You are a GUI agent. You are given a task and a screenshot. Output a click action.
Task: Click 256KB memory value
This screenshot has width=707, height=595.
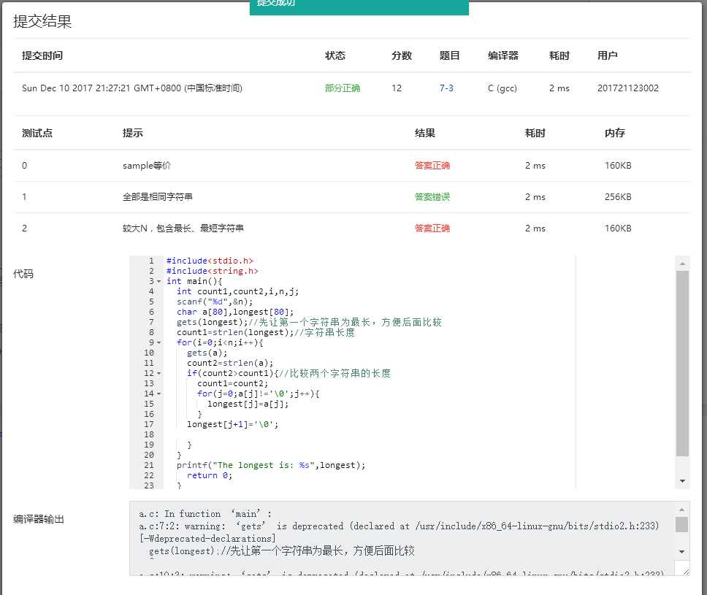[x=618, y=197]
